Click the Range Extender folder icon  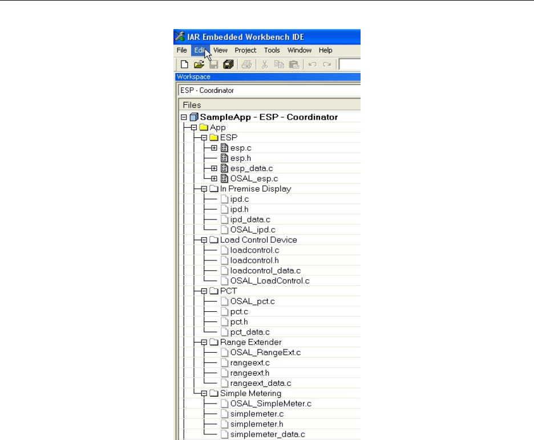click(214, 341)
